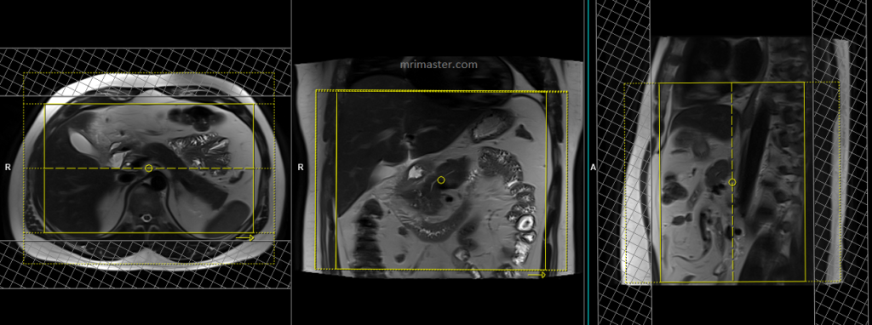The height and width of the screenshot is (325, 872).
Task: Select the coronal localizer image
Action: click(438, 167)
